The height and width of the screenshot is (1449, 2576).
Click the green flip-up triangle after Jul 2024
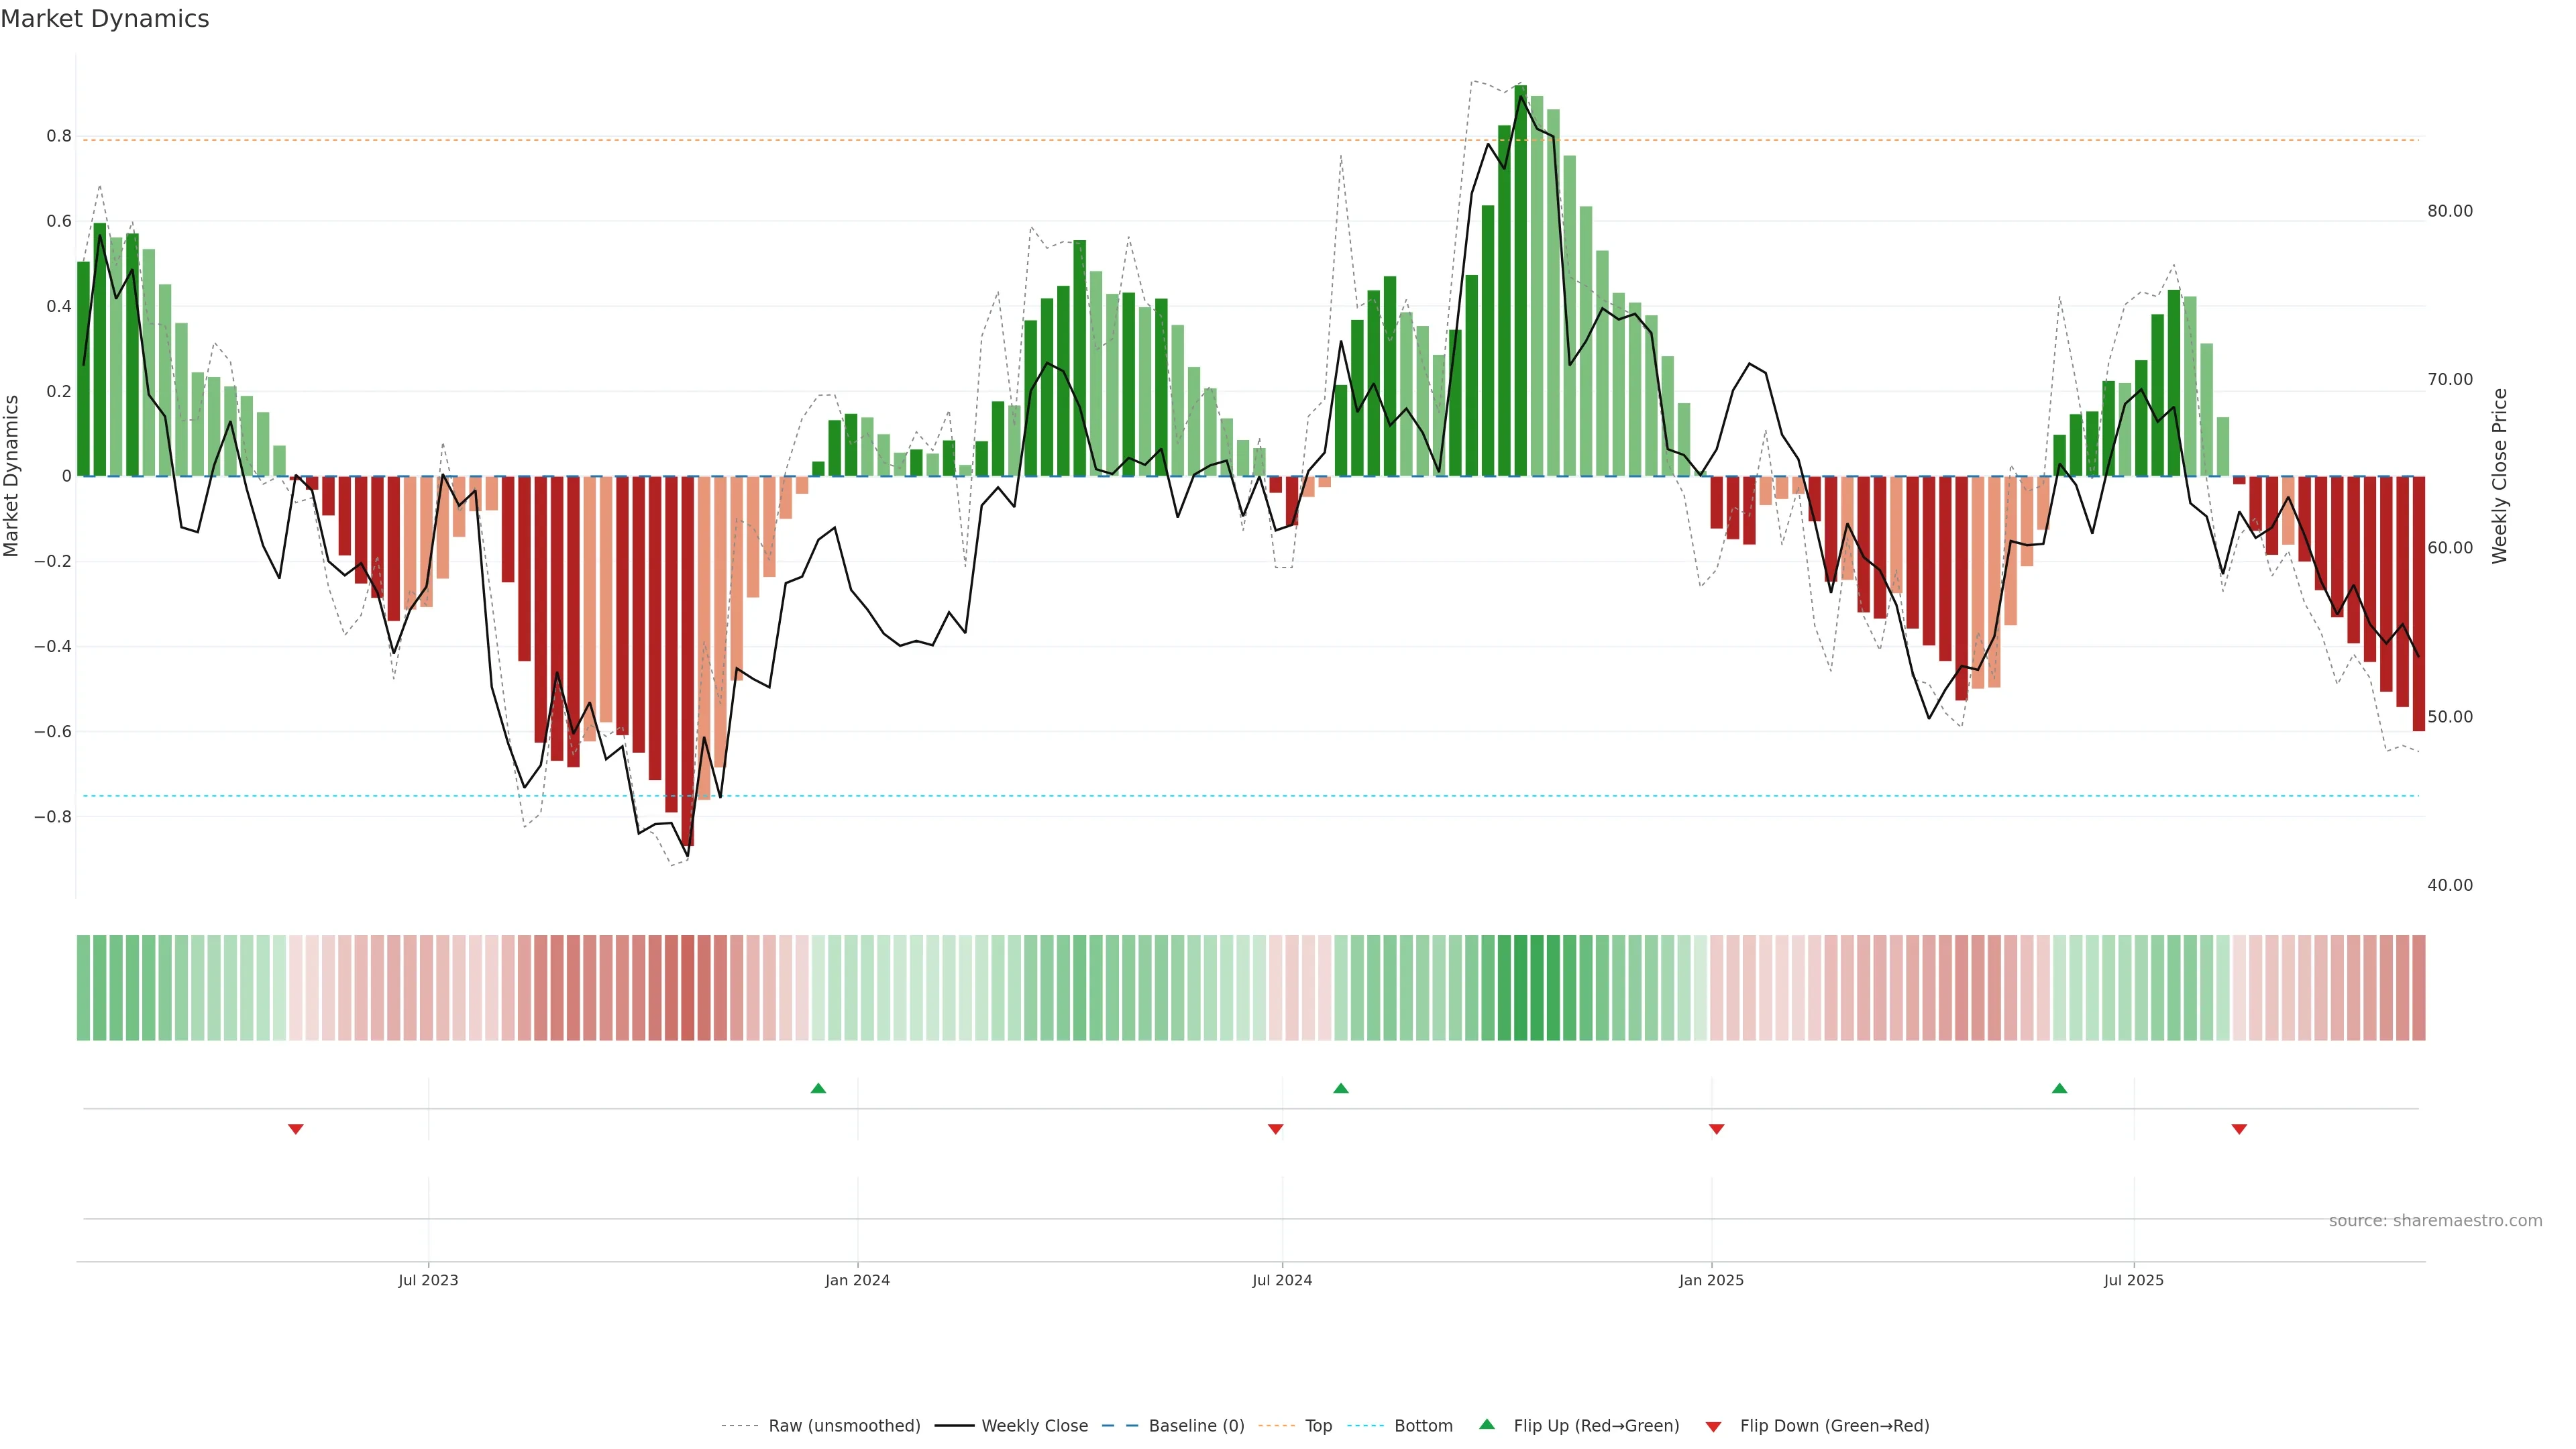[x=1341, y=1088]
